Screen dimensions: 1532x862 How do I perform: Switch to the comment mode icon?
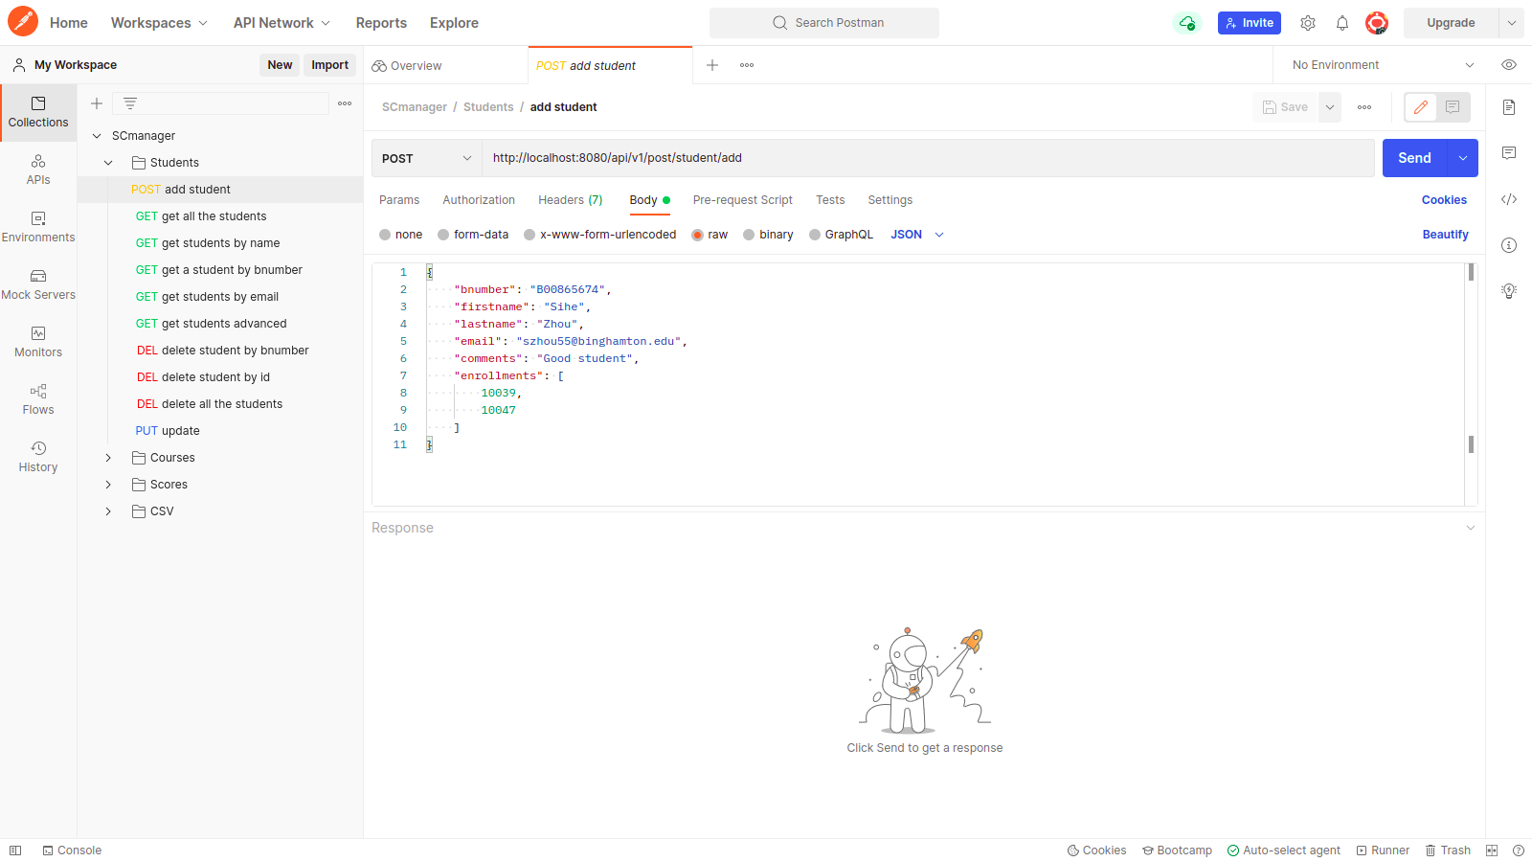click(1453, 107)
